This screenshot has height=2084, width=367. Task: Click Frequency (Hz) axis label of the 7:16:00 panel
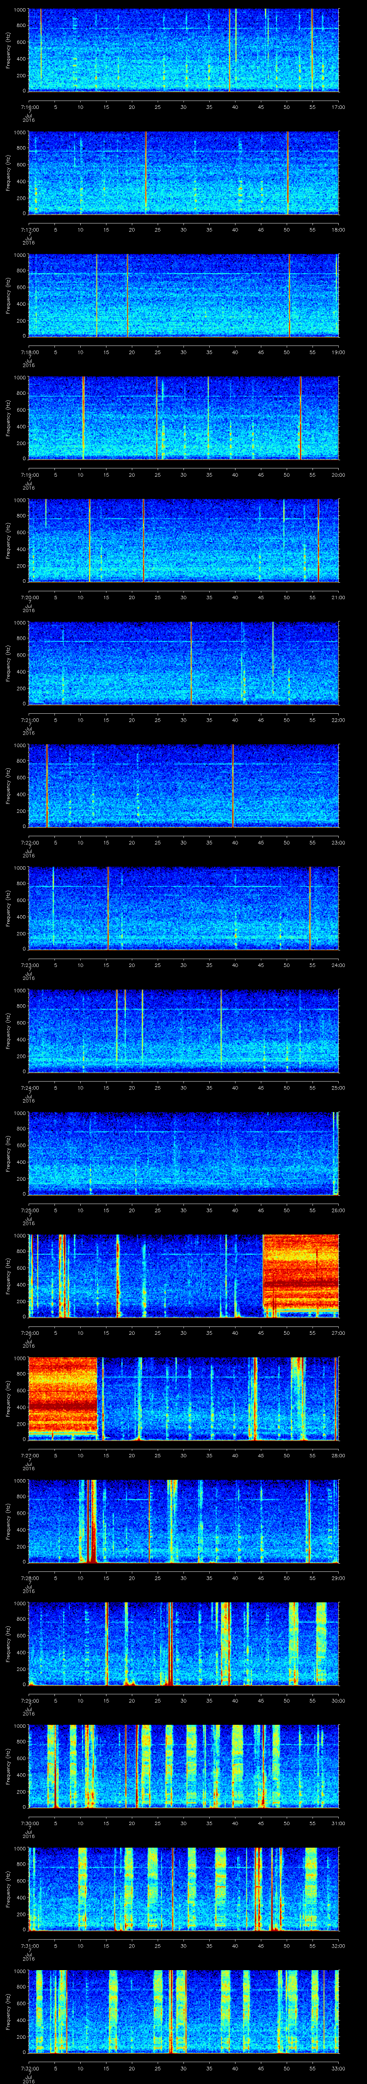point(8,50)
